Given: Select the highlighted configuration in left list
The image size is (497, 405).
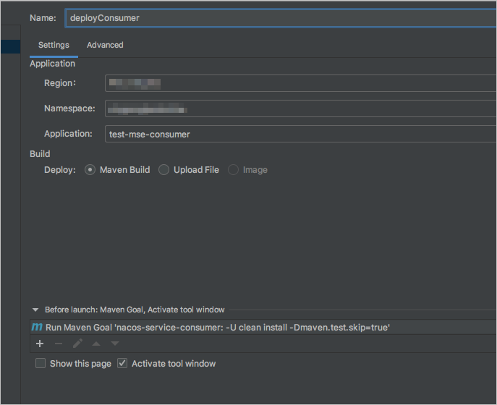Looking at the screenshot, I should (10, 46).
